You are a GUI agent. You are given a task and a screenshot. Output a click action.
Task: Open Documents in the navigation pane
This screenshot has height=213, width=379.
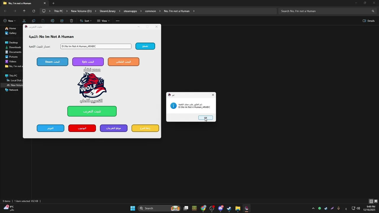coord(15,52)
